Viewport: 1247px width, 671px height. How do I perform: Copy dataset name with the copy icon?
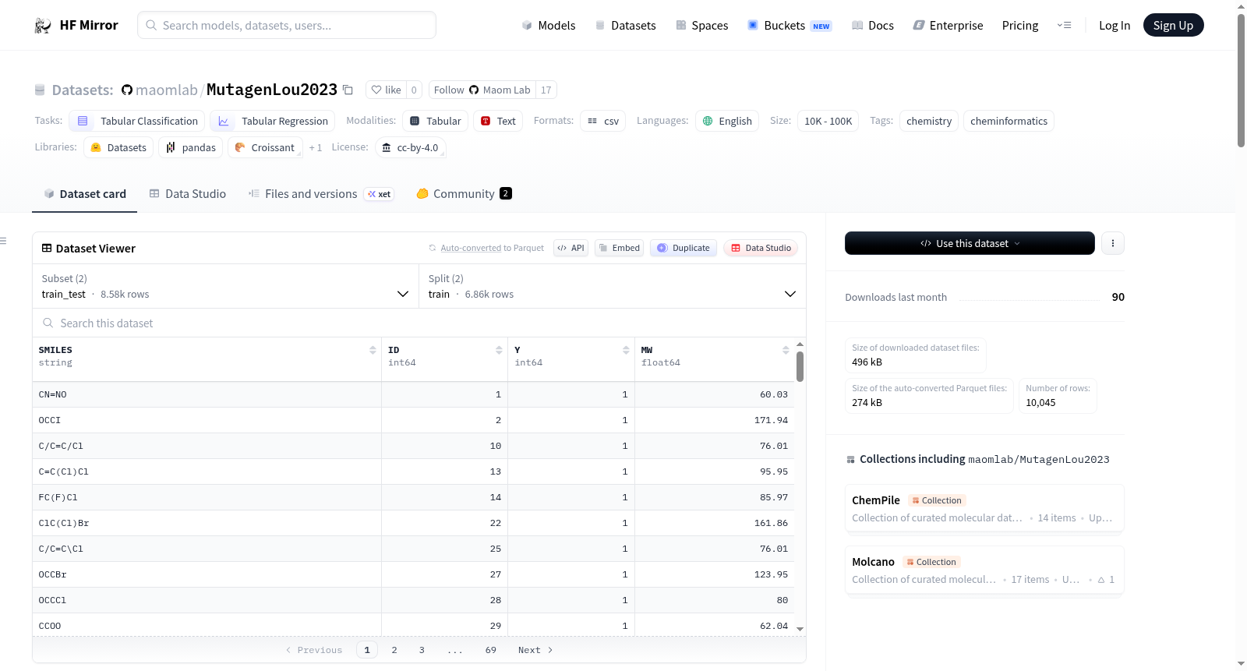click(x=348, y=90)
